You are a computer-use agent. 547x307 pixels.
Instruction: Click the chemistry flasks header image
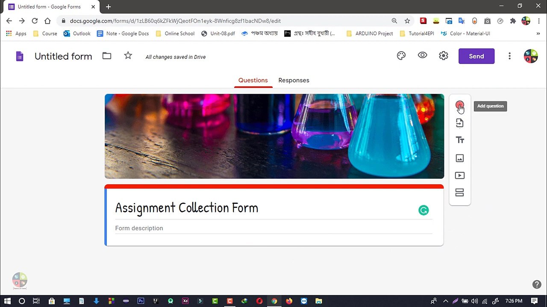274,136
